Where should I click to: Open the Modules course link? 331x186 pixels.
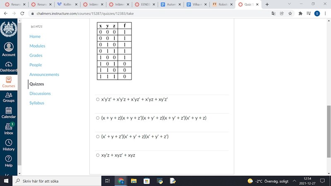point(37,46)
